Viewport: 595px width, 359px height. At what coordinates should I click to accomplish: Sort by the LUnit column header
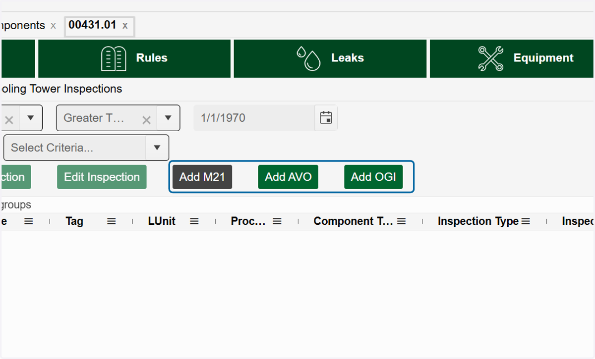pos(162,221)
